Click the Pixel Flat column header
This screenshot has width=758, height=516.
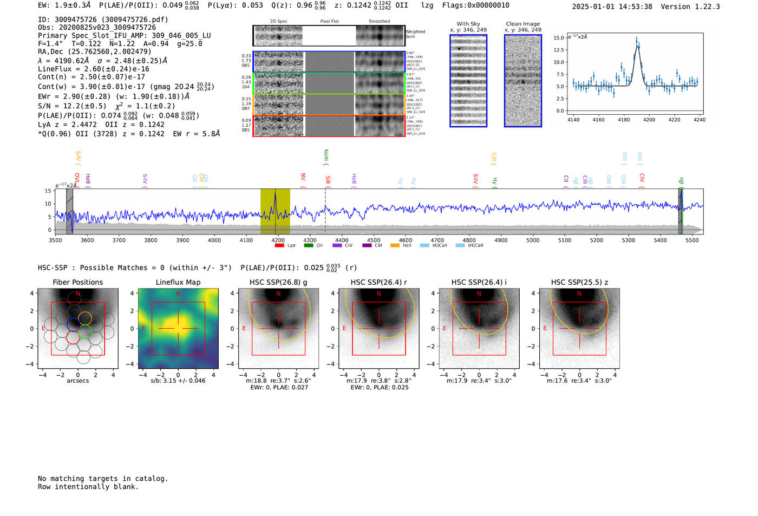[329, 22]
